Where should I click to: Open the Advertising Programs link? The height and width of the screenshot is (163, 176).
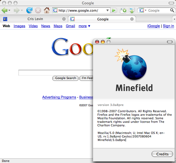(59, 97)
